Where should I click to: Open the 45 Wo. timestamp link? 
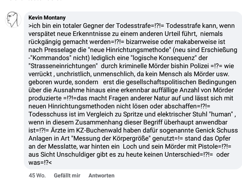(x=37, y=176)
